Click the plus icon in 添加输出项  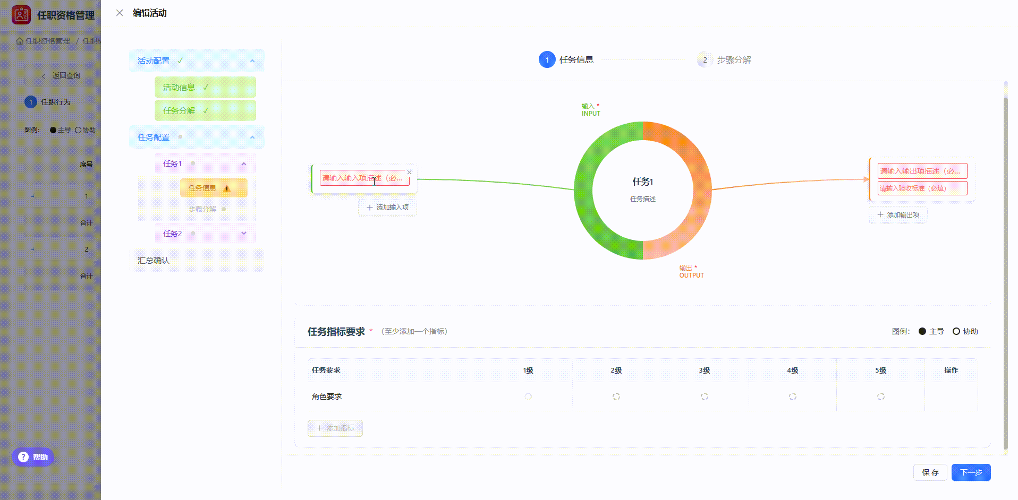[x=880, y=214]
